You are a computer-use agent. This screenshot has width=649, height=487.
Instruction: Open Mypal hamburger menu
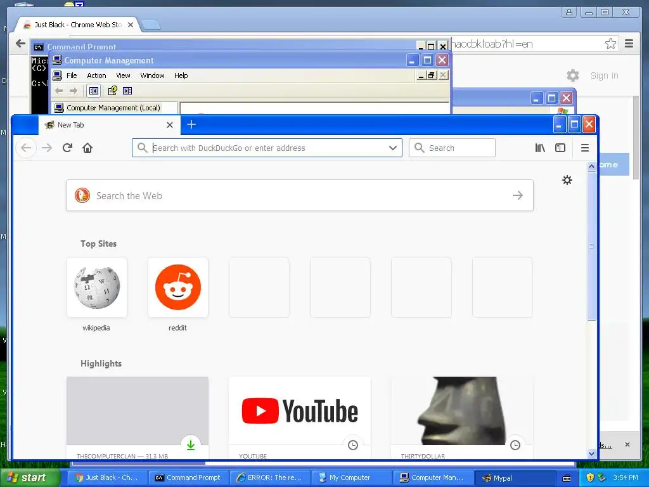[585, 148]
